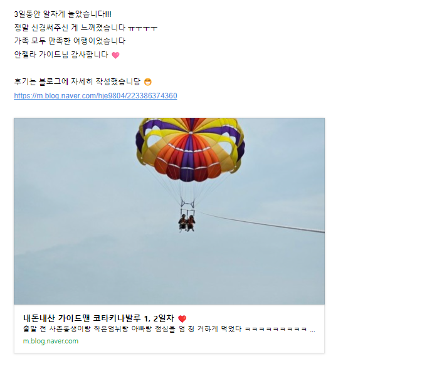427x386 pixels.
Task: Click the two parasailers hanging below the parachute
Action: 187,223
